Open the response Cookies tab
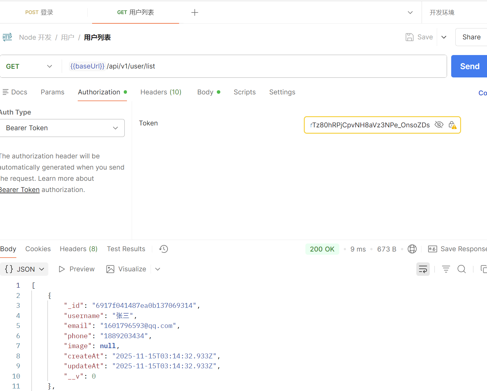 [38, 249]
